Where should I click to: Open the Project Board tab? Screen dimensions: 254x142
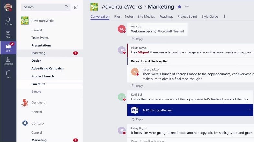[x=187, y=16]
